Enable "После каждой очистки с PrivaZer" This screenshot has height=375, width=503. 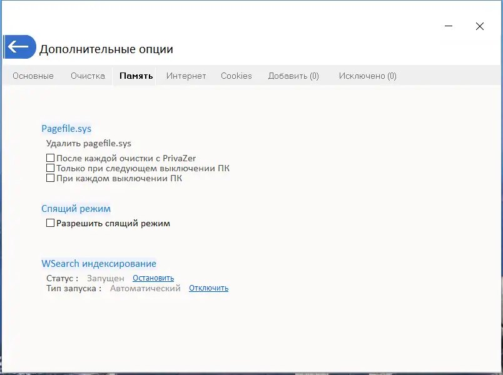(50, 157)
